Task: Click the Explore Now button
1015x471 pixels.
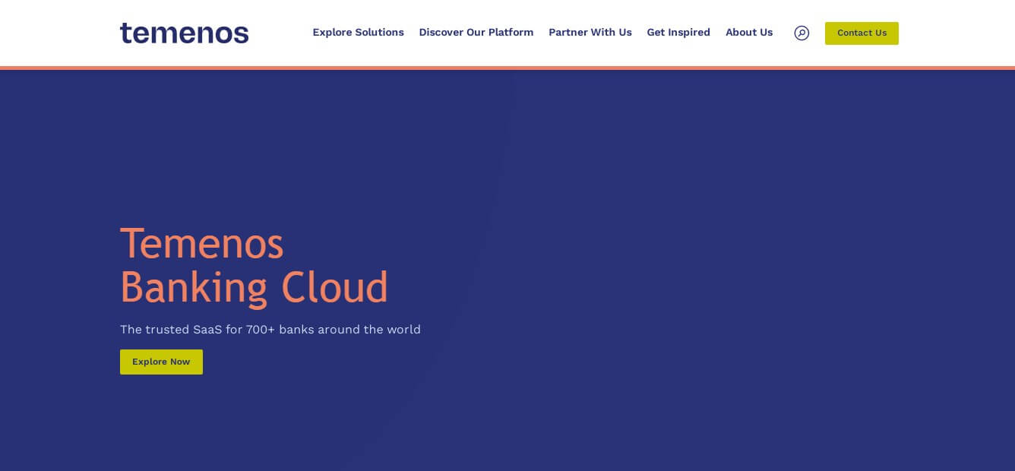Action: point(161,362)
